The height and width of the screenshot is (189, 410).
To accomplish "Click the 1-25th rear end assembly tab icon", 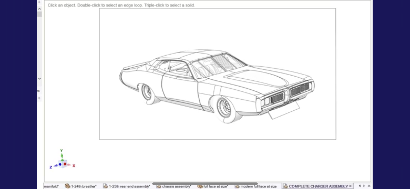I will click(x=105, y=186).
